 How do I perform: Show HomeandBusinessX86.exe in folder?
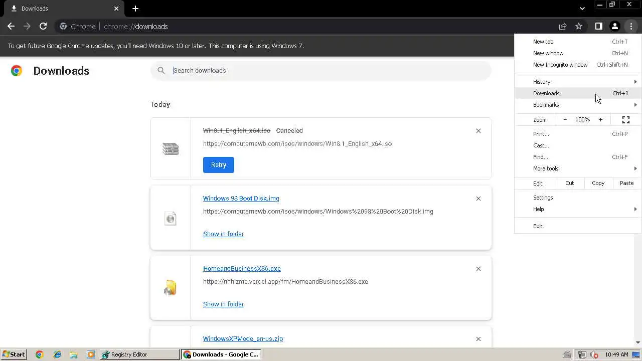click(223, 304)
